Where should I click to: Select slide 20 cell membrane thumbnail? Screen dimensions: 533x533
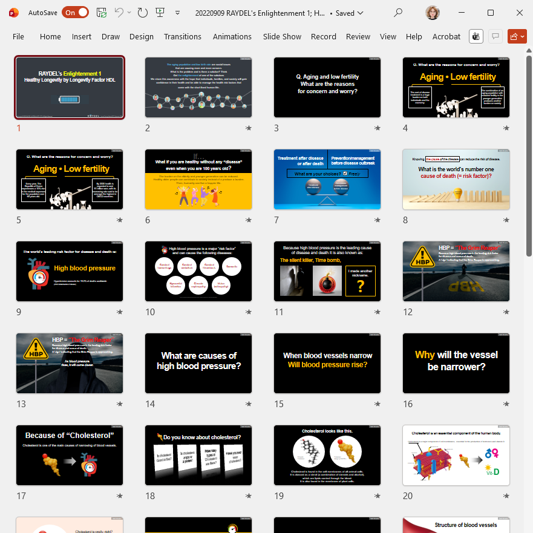(456, 455)
